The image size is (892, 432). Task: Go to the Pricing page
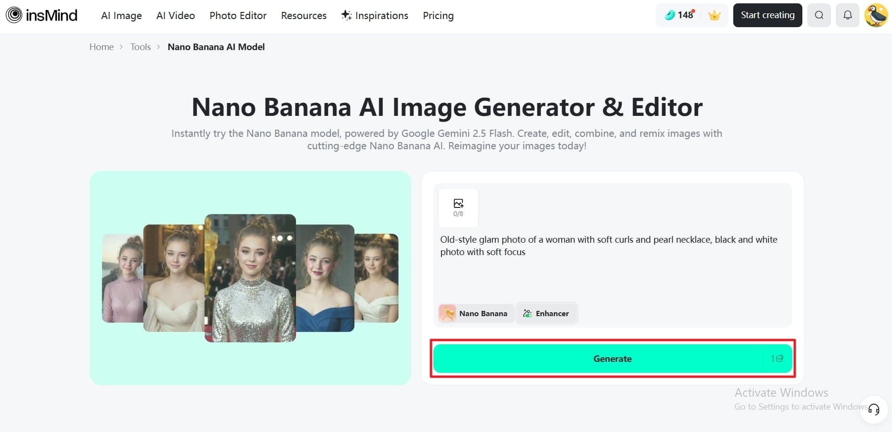coord(438,16)
